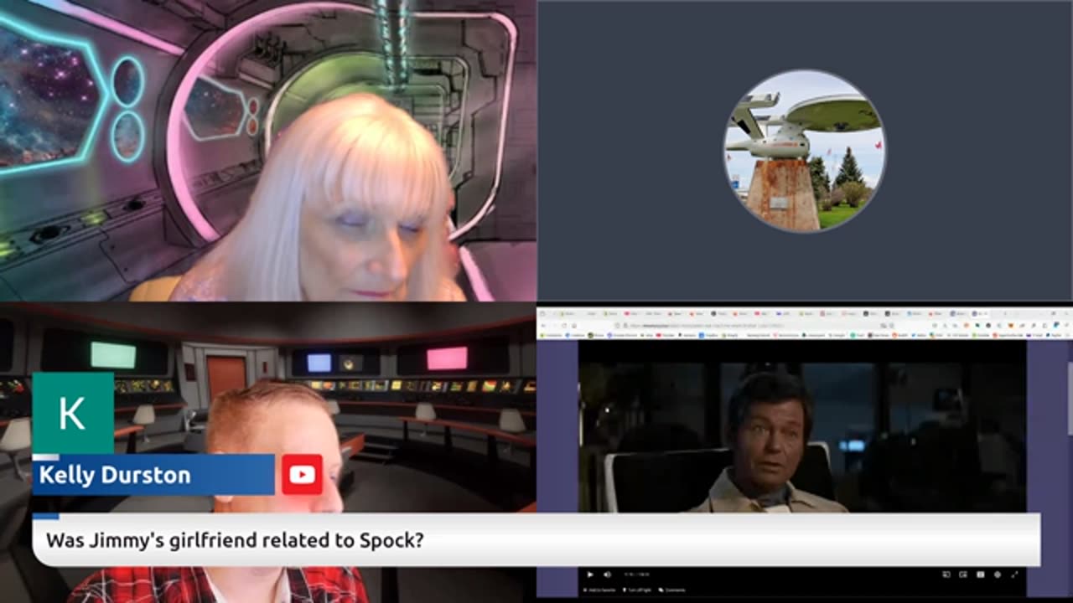Switch the player to theater mode
The image size is (1073, 603).
[980, 575]
